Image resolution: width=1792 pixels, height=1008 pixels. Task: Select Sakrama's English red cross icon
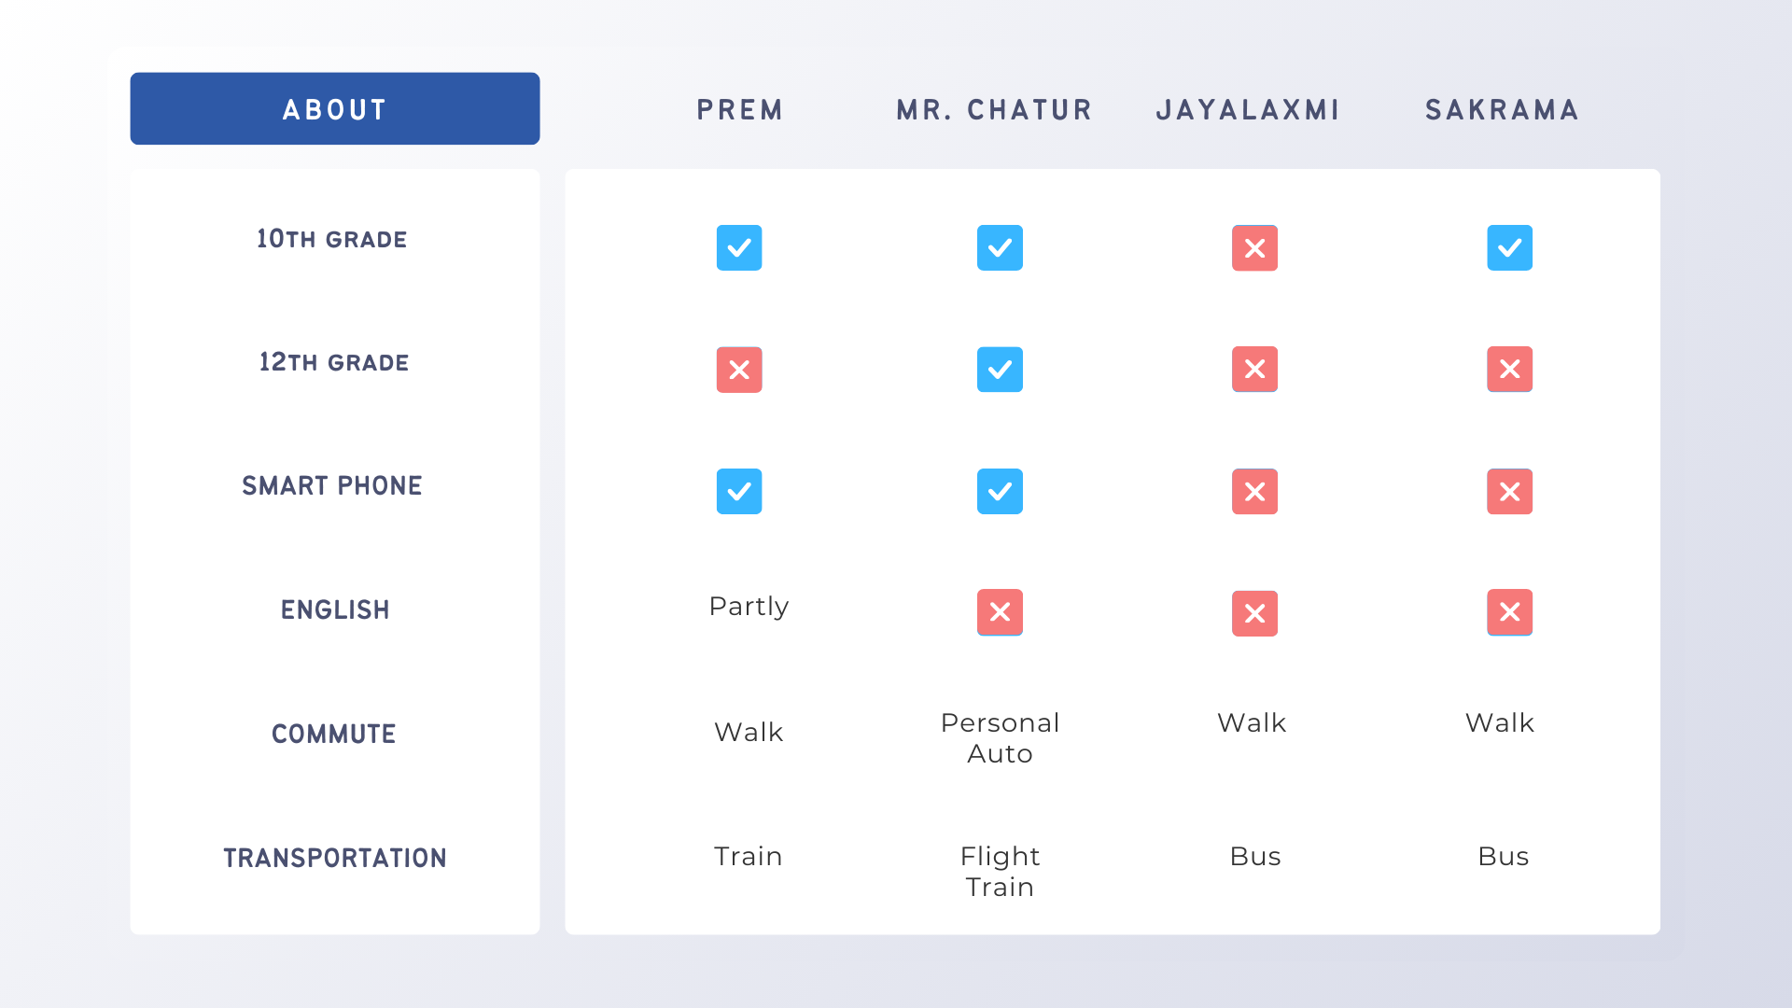1509,612
